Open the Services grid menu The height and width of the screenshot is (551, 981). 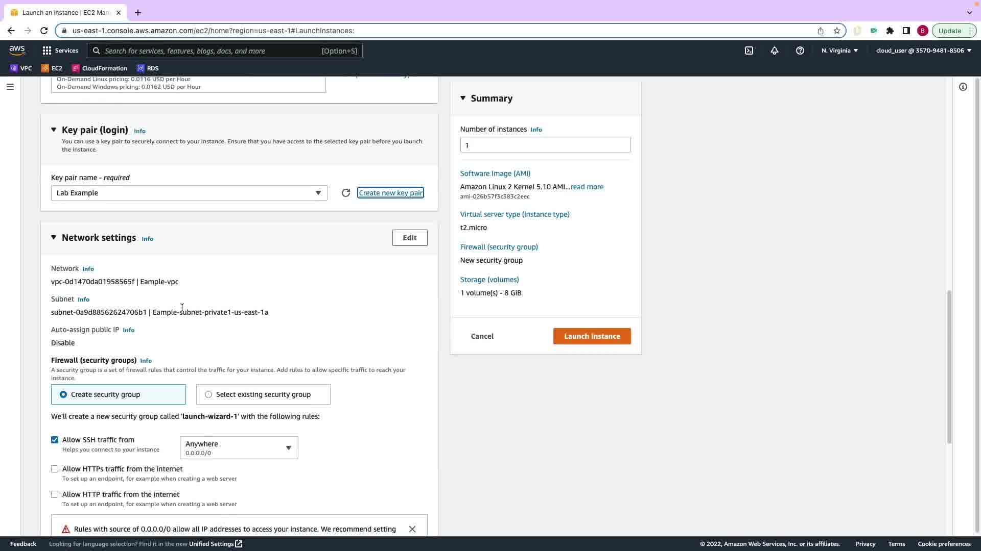coord(60,51)
